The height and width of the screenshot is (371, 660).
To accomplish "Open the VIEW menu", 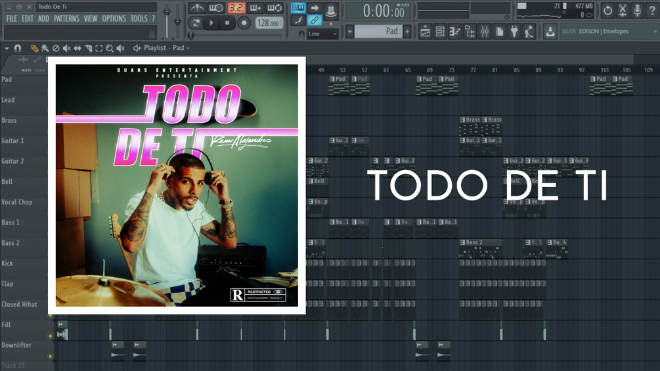I will coord(91,18).
